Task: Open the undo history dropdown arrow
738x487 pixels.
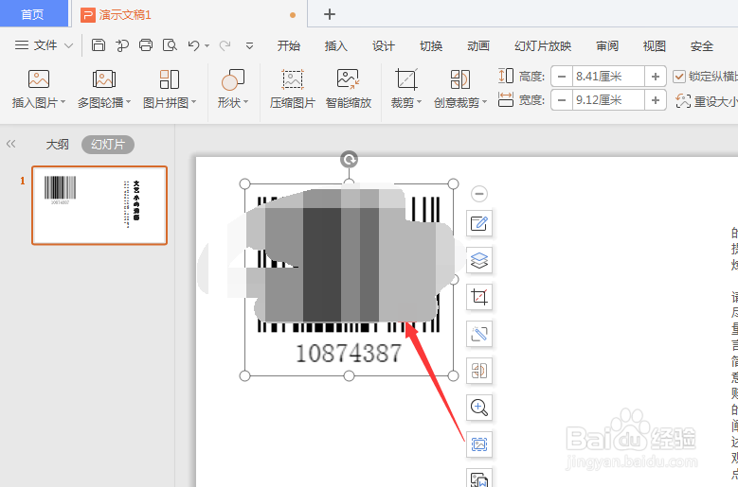Action: (x=207, y=46)
